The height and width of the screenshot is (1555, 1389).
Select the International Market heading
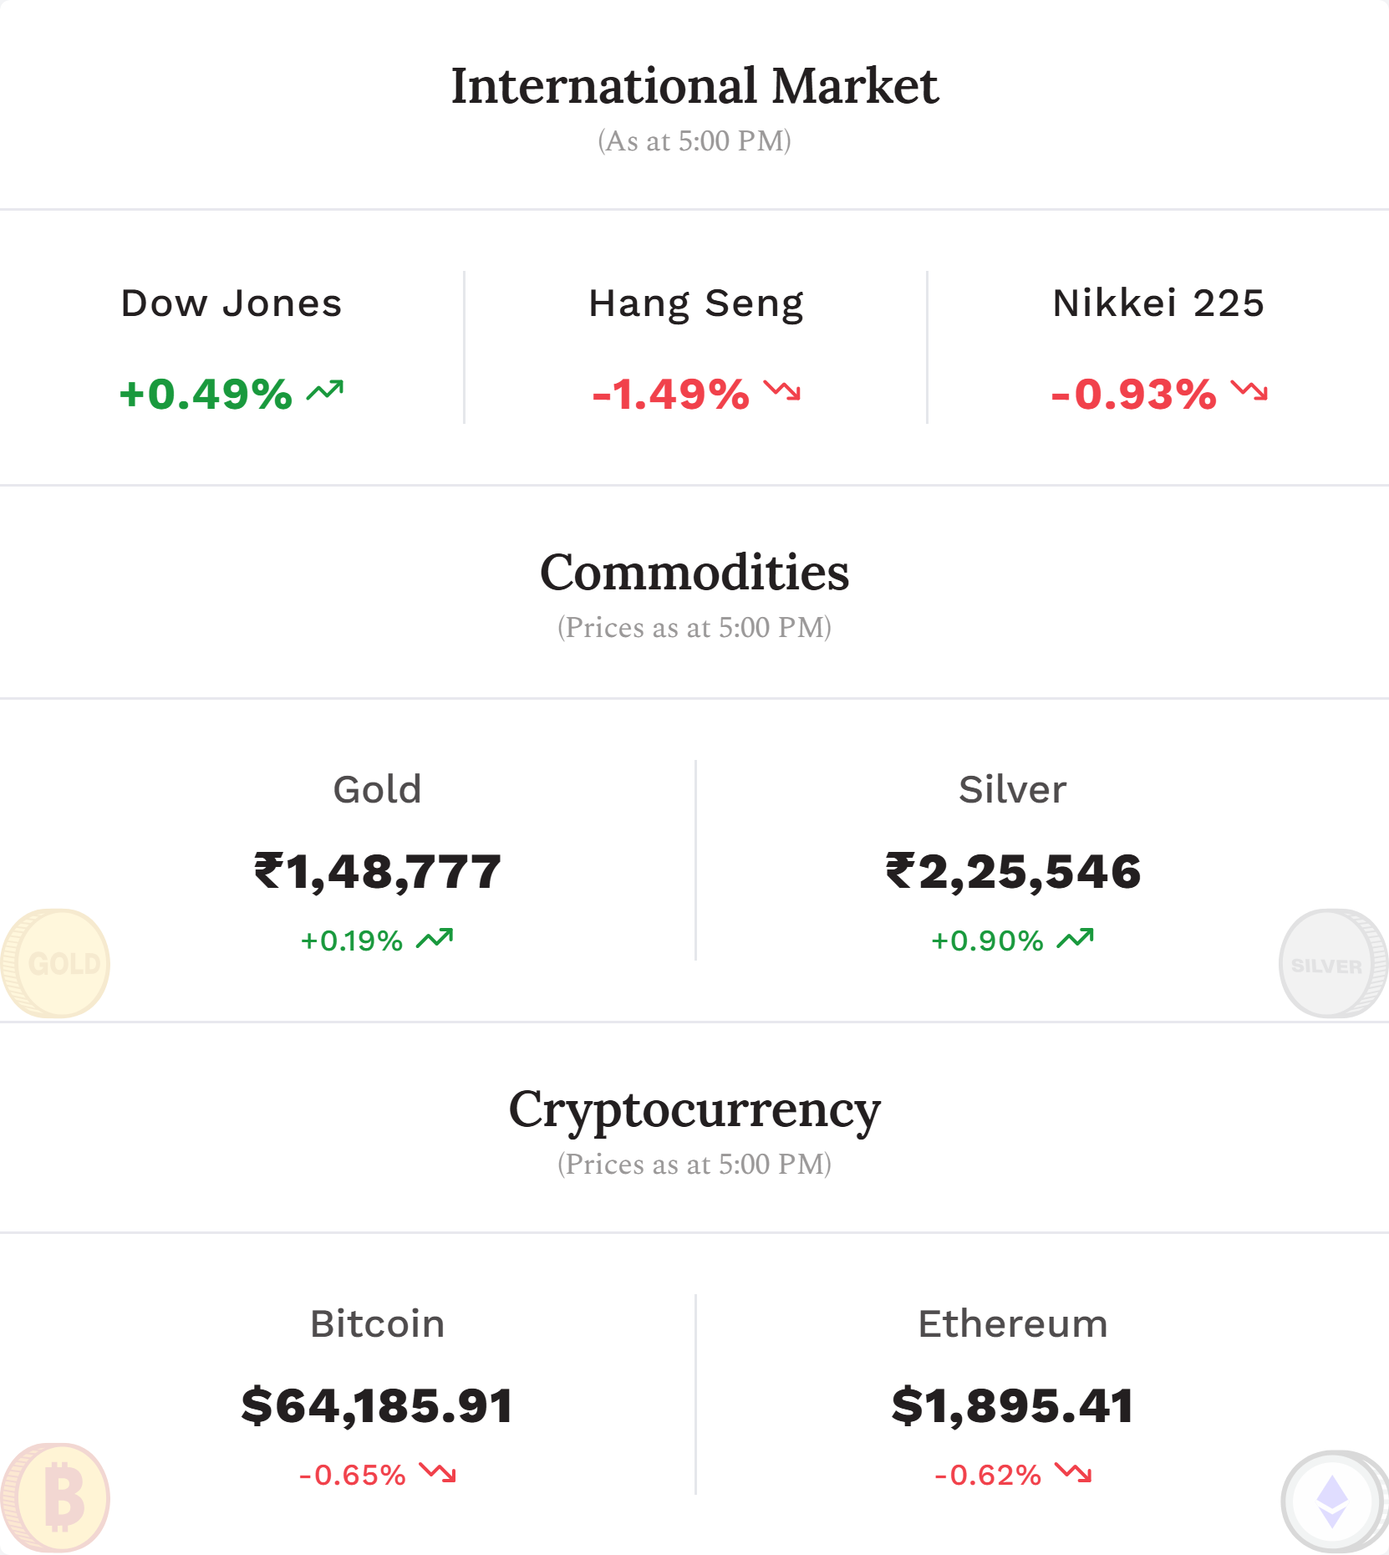click(x=694, y=85)
